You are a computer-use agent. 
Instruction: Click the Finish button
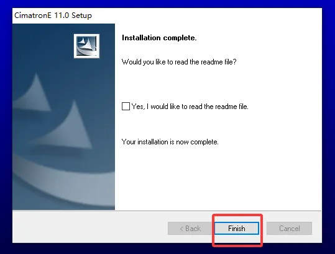pyautogui.click(x=237, y=229)
